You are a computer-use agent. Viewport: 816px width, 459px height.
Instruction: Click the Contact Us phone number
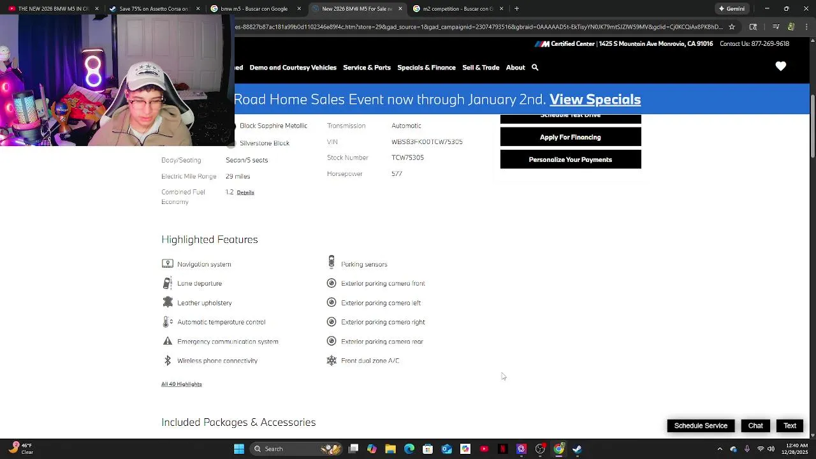point(770,44)
